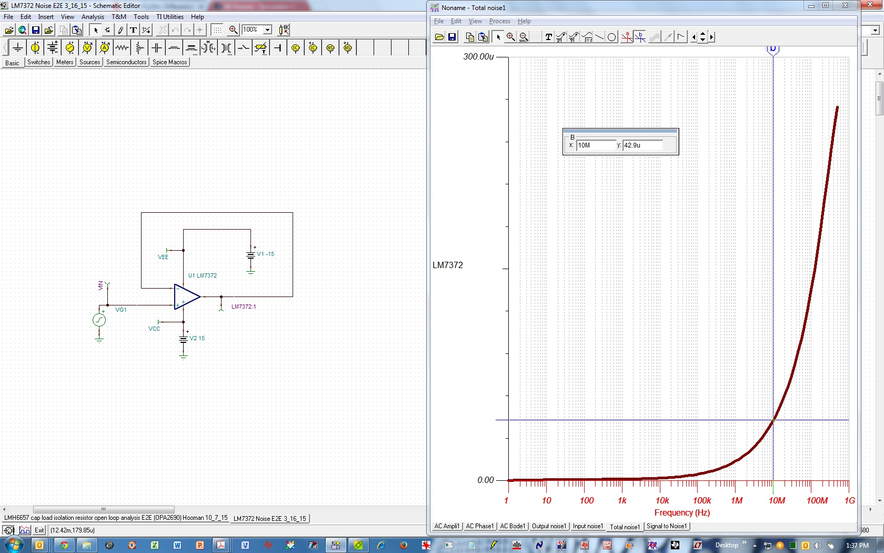884x553 pixels.
Task: Open the Sources component tab
Action: coord(90,62)
